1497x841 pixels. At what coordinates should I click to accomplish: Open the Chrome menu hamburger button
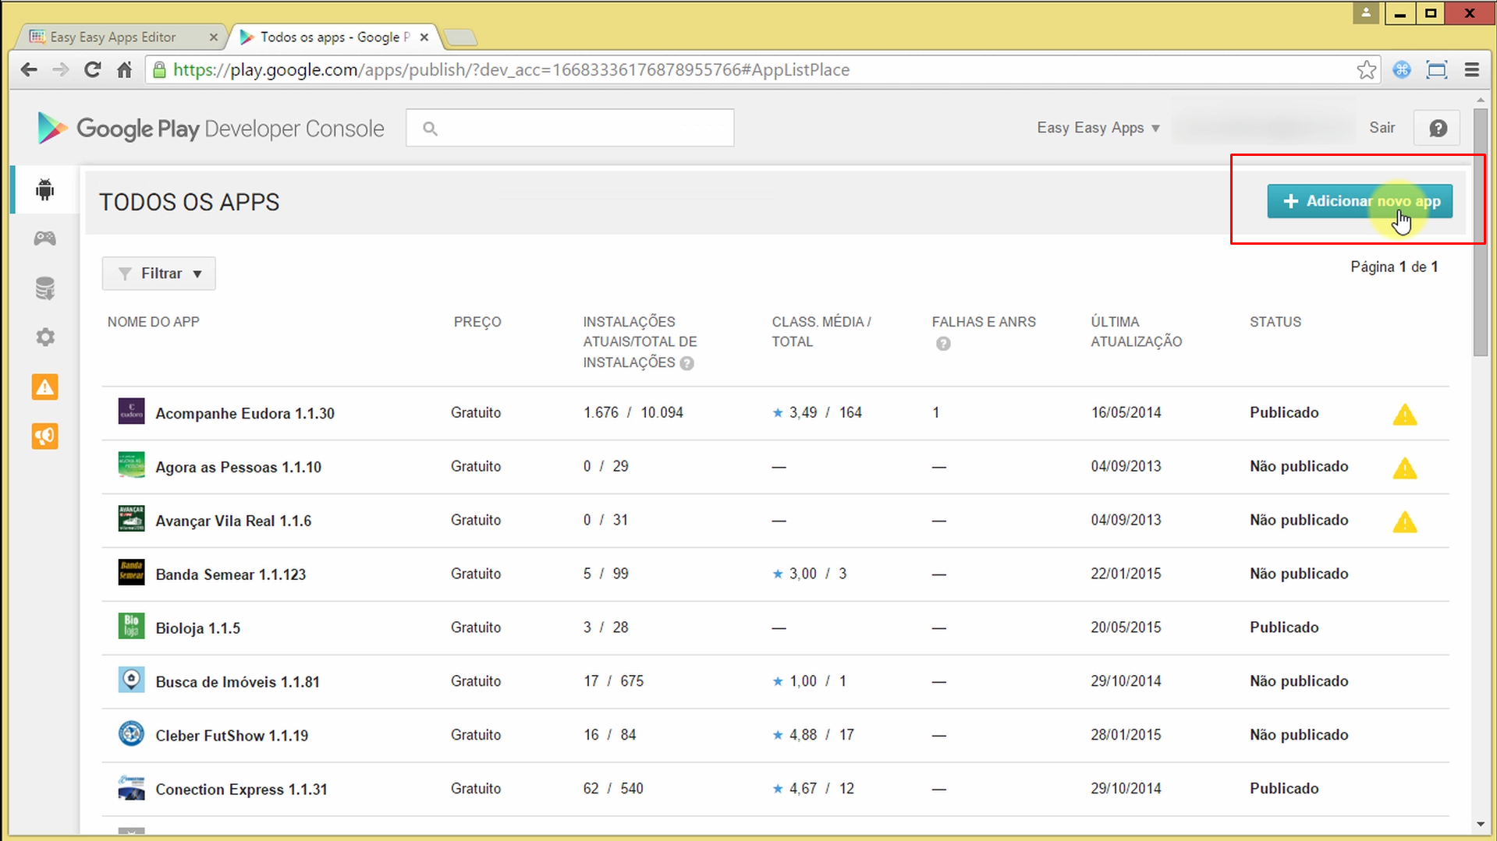click(1471, 70)
